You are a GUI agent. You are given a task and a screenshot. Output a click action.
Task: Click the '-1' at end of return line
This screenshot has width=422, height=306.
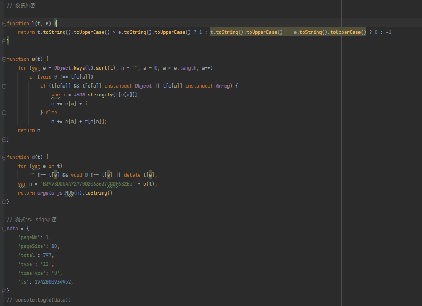pos(389,32)
